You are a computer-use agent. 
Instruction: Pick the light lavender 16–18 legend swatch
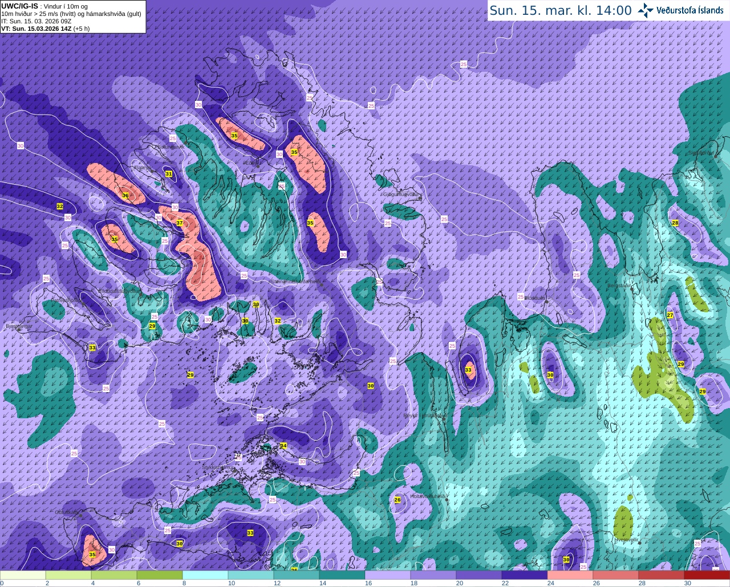coord(388,575)
